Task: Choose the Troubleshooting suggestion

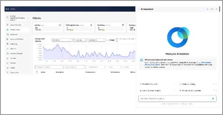Action: pos(197,84)
